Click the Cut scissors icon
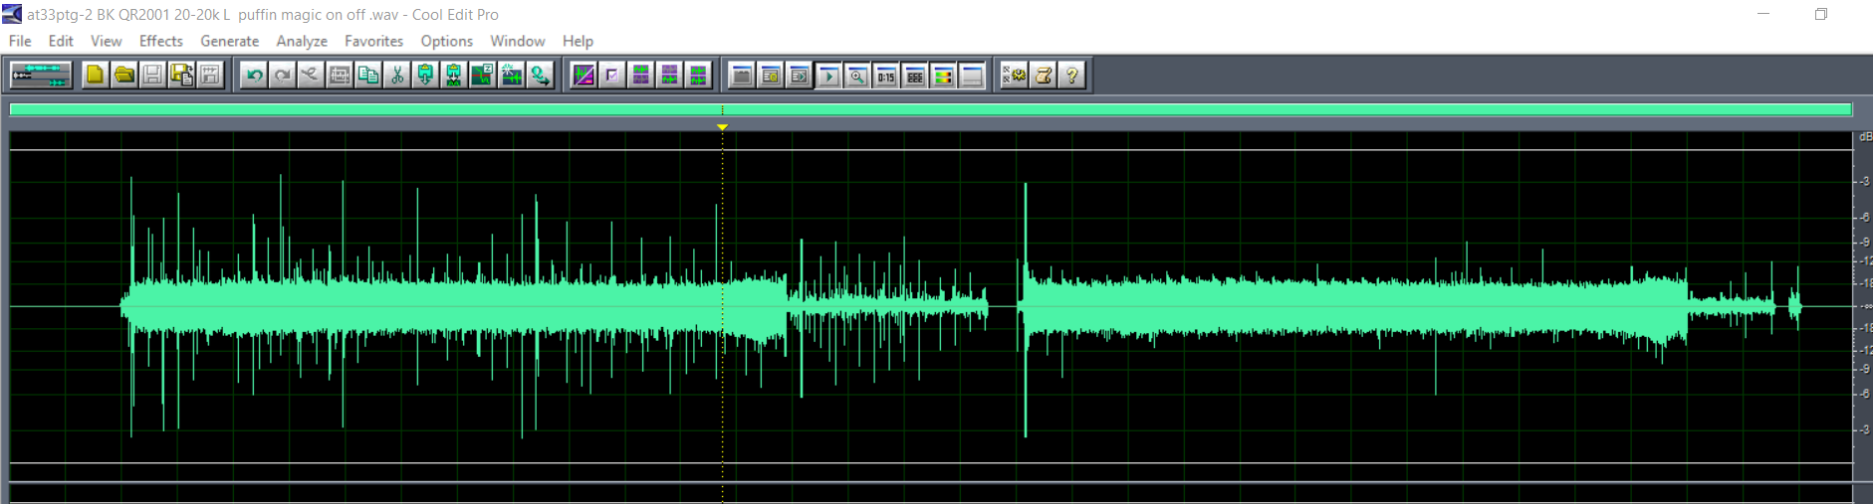The height and width of the screenshot is (504, 1873). [x=397, y=76]
